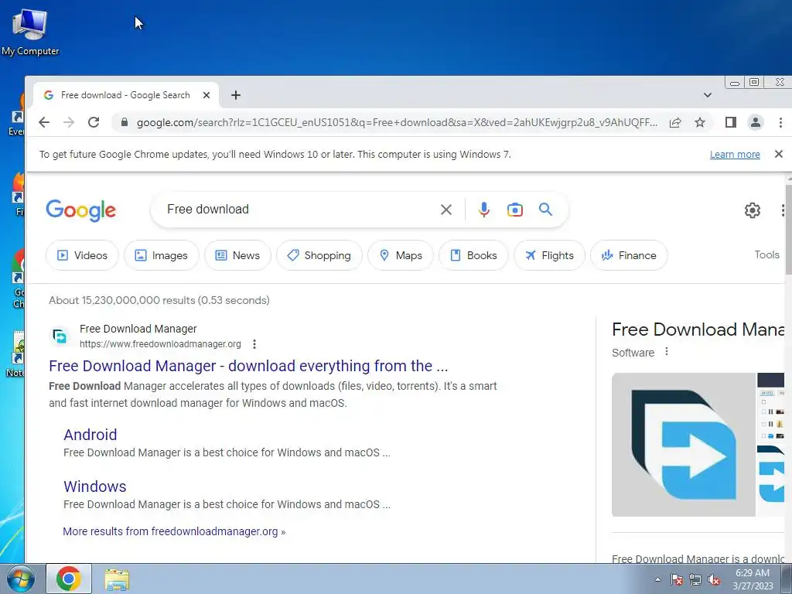The width and height of the screenshot is (792, 594).
Task: Open the Chrome side panel icon
Action: [730, 122]
